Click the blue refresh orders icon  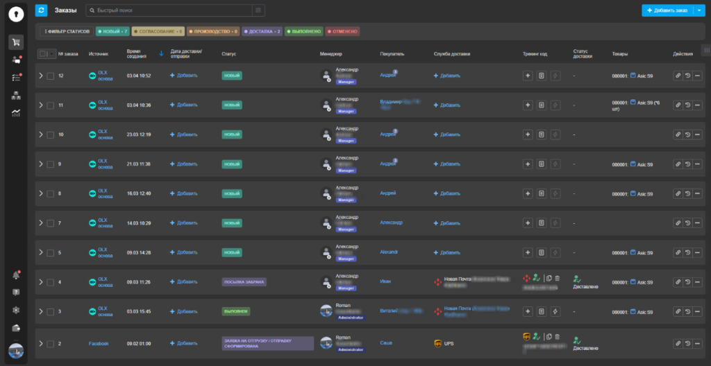pos(42,10)
